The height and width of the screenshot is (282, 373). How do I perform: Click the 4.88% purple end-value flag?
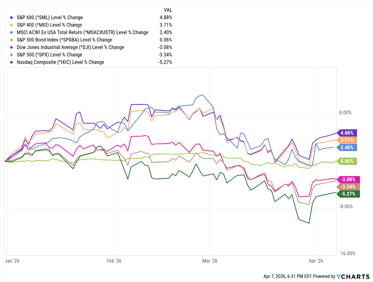pos(347,133)
